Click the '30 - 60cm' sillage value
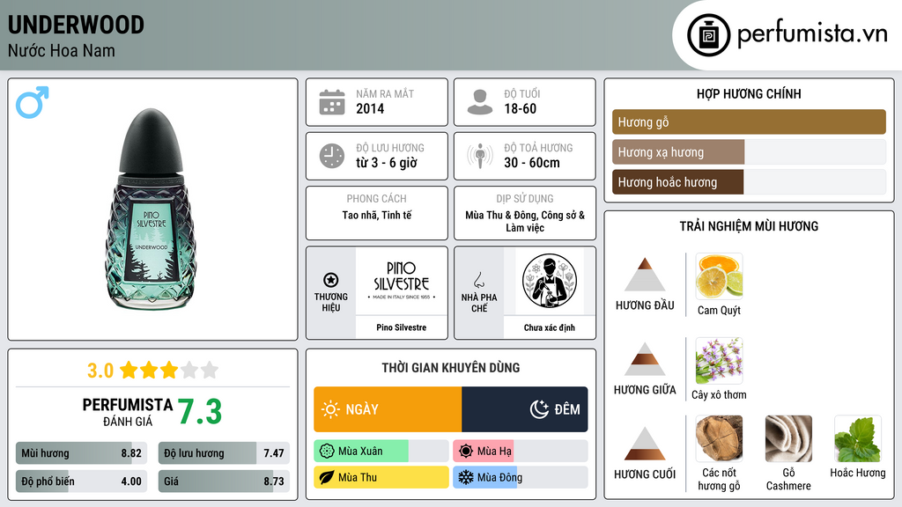902x507 pixels. [532, 163]
